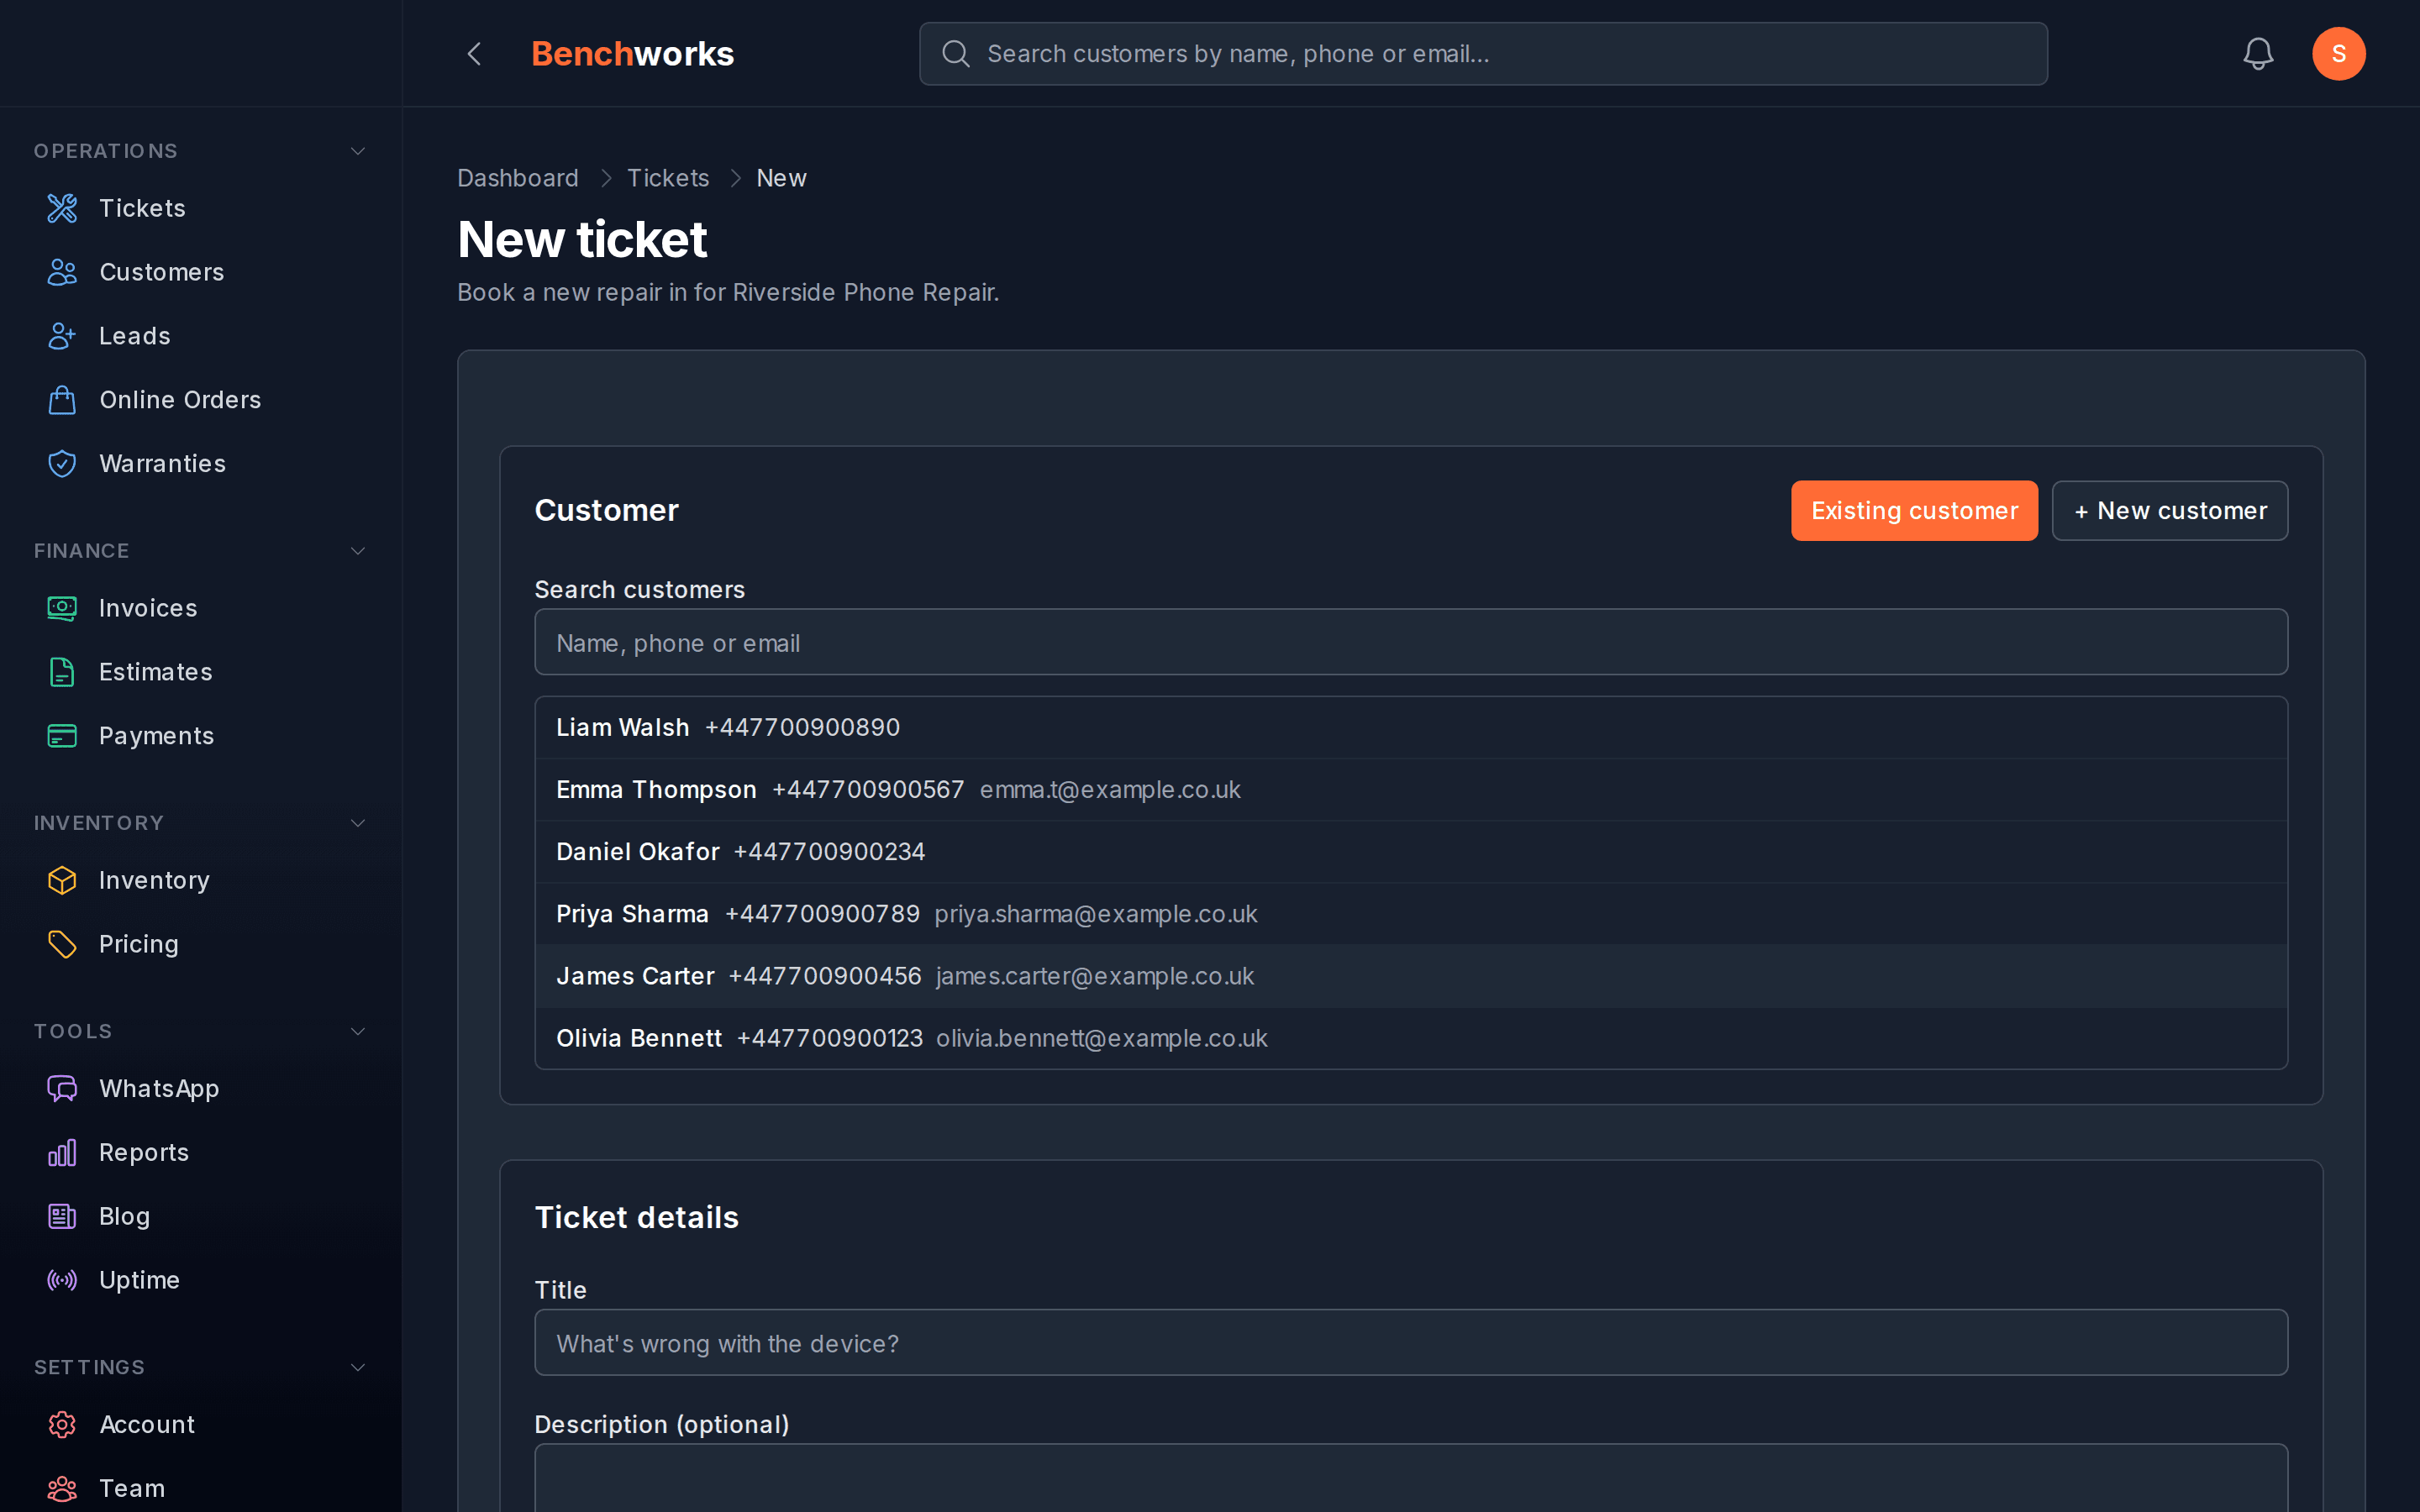Click the WhatsApp chat bubble icon
The height and width of the screenshot is (1512, 2420).
[x=62, y=1088]
